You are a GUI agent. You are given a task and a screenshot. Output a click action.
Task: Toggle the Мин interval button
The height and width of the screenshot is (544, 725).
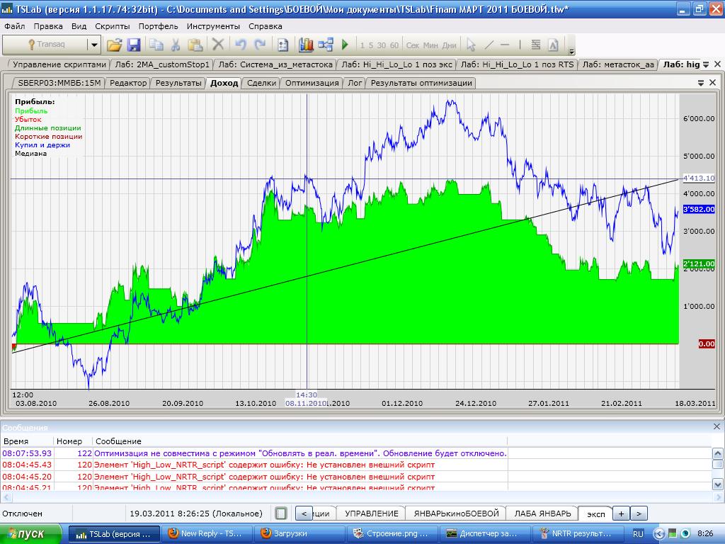(430, 45)
